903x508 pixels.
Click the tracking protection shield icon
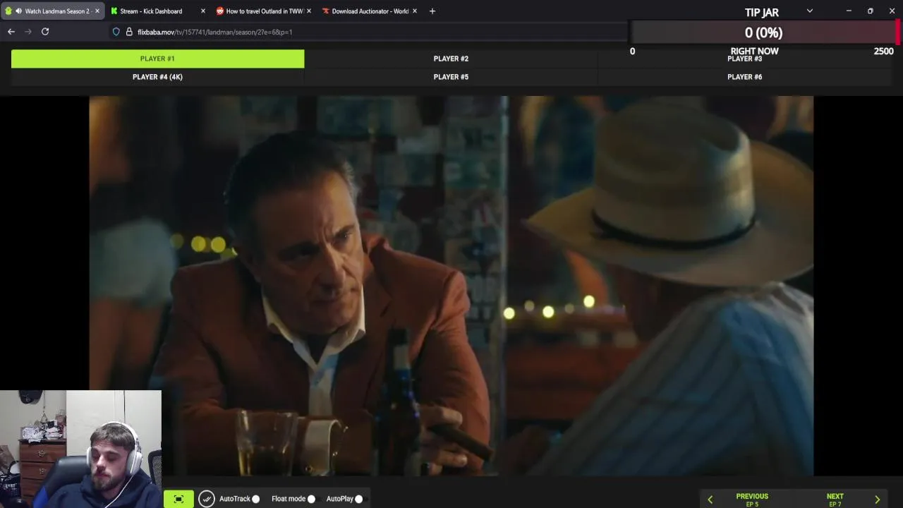(x=116, y=32)
